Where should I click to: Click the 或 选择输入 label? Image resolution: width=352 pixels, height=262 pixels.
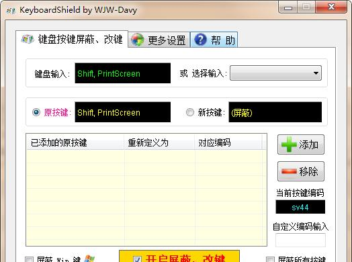coord(204,73)
